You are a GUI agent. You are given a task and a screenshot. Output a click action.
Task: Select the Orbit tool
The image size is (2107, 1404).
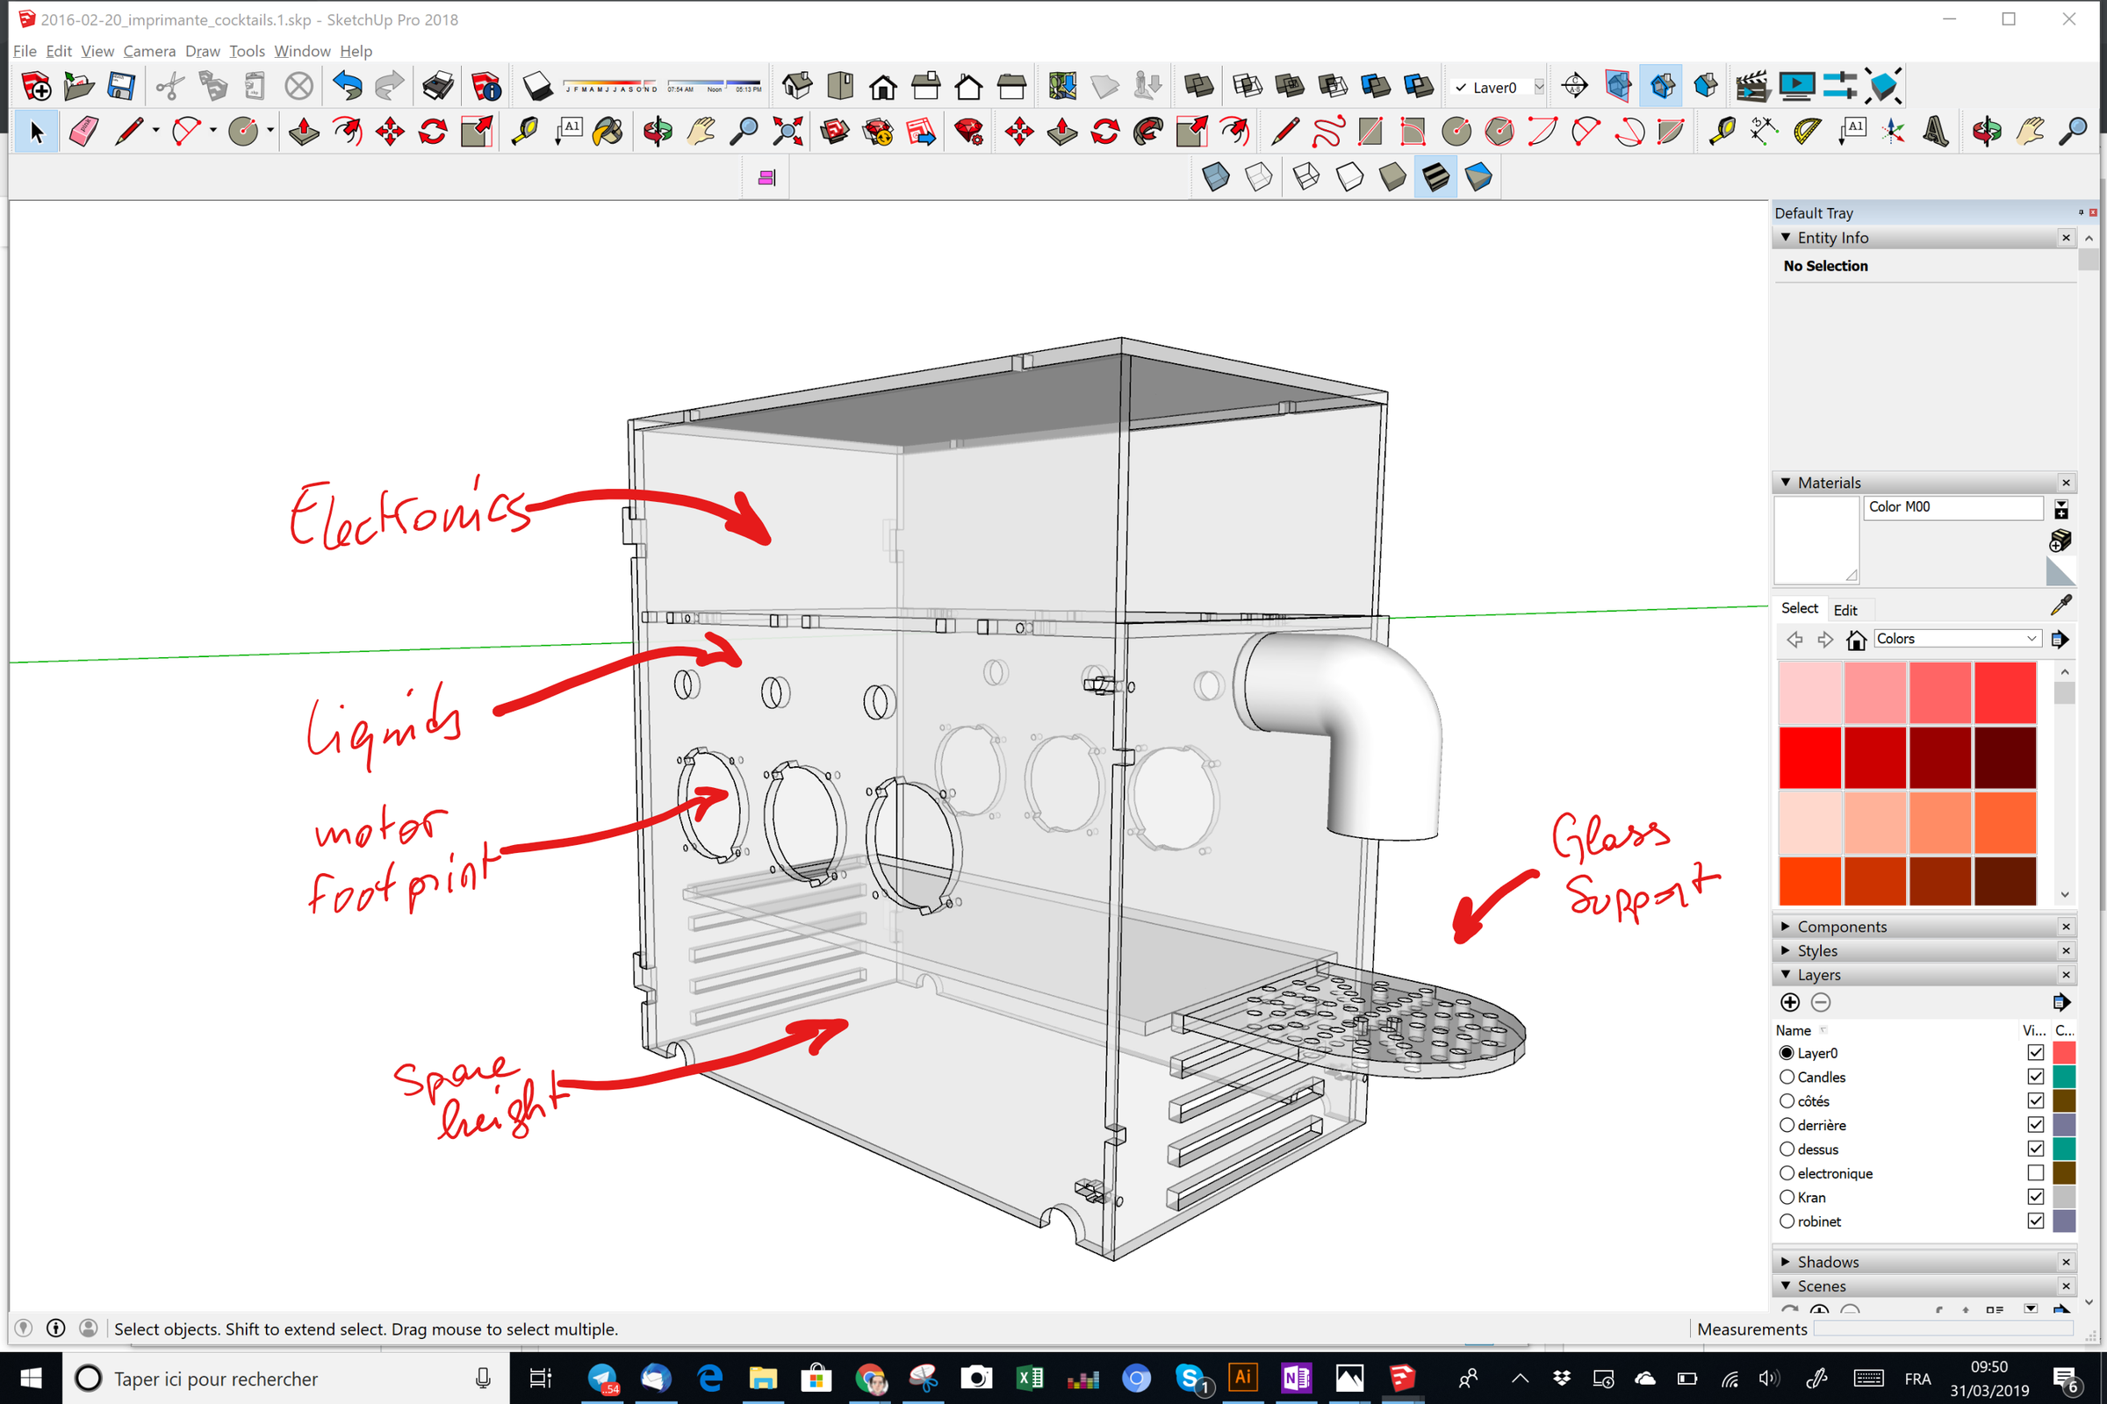point(657,131)
